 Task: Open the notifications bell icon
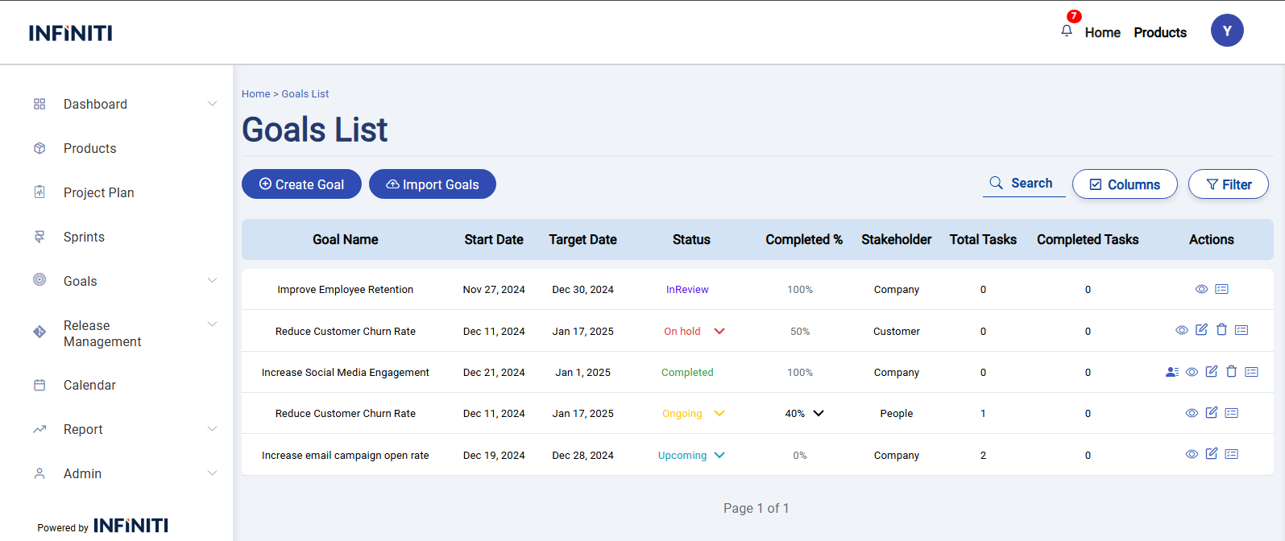pos(1067,31)
